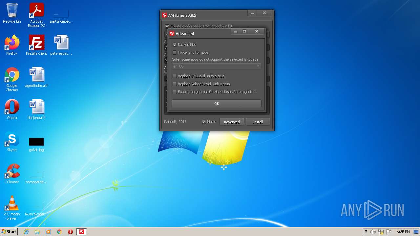Viewport: 420px width, 236px height.
Task: Toggle Create config based from dropdown
Action: tap(167, 26)
